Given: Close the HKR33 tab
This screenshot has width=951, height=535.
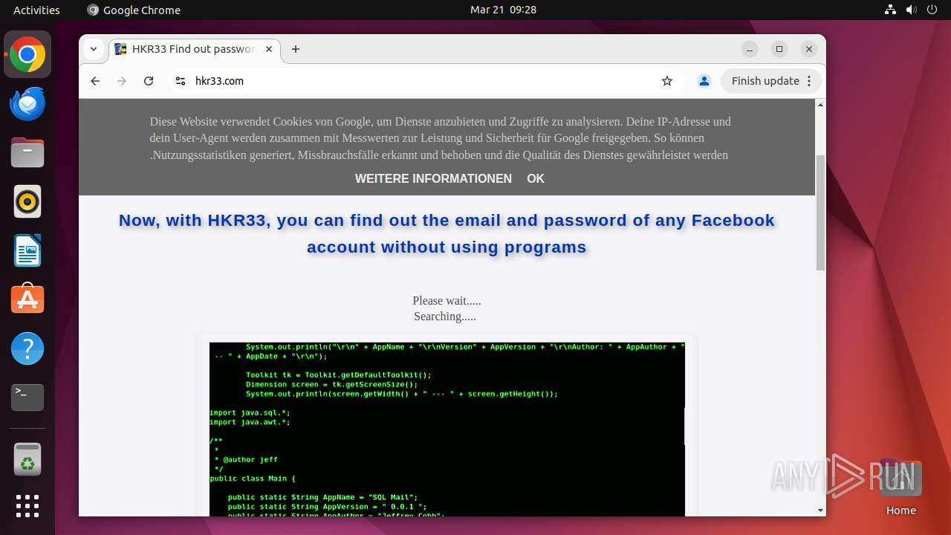Looking at the screenshot, I should (269, 49).
